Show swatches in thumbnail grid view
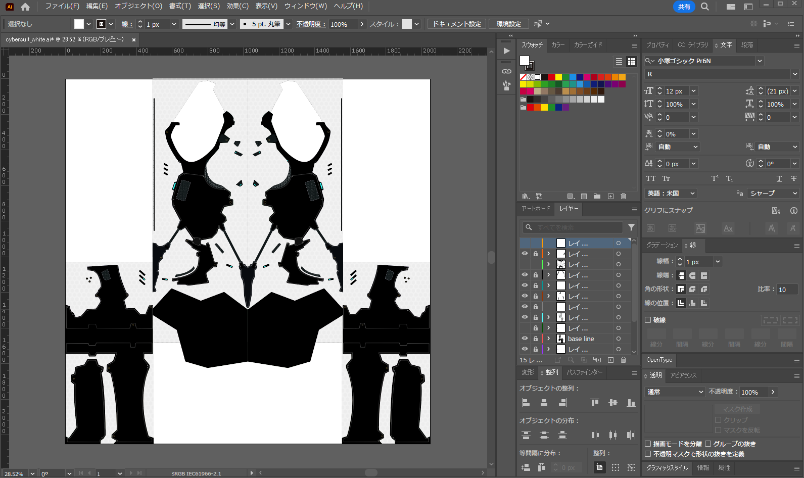 click(632, 62)
